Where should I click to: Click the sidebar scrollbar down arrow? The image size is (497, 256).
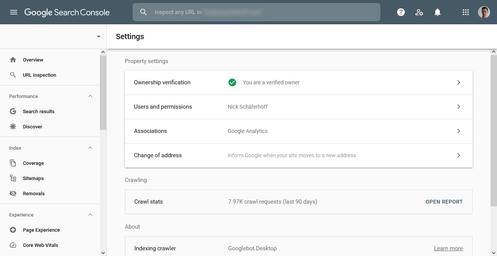click(x=103, y=253)
